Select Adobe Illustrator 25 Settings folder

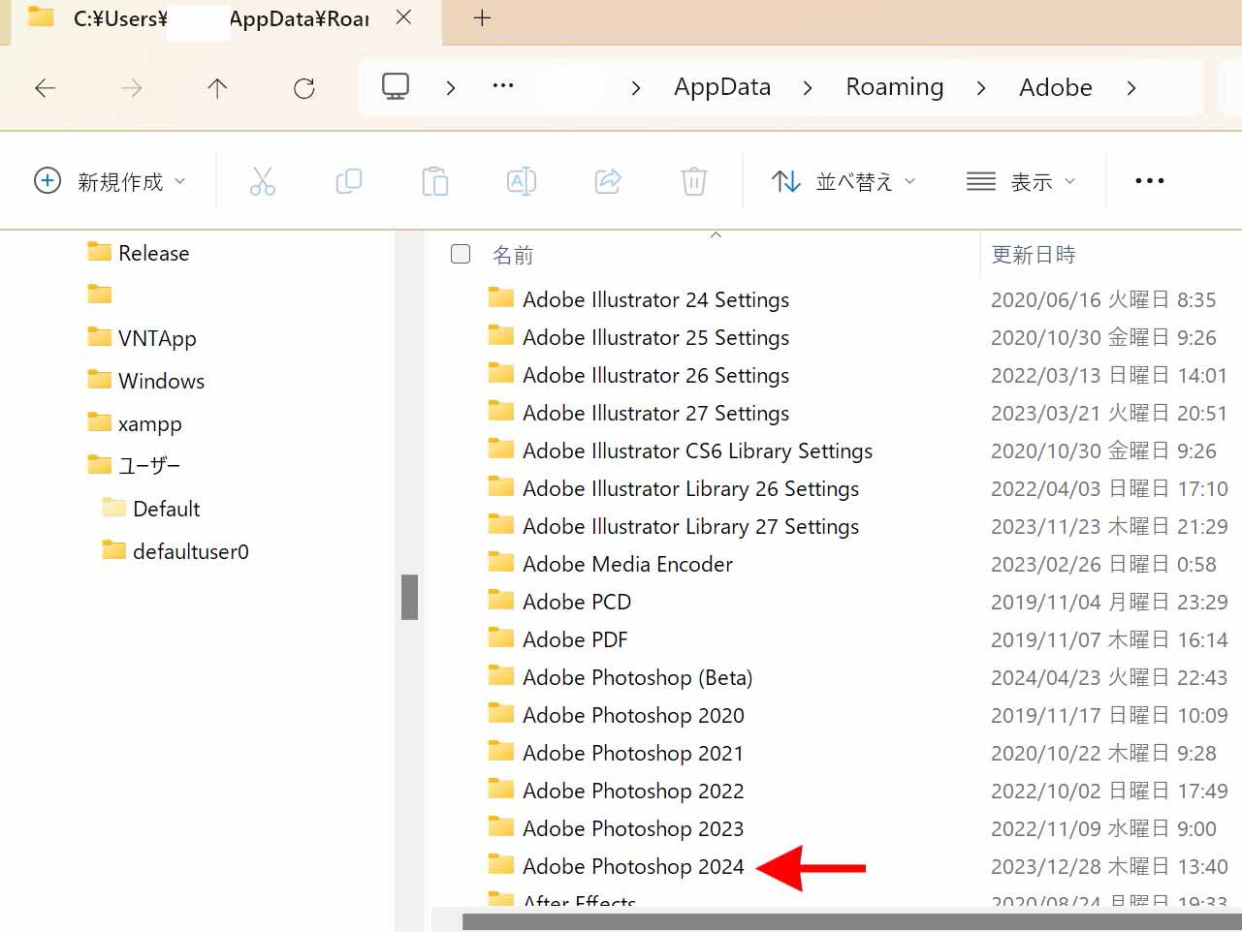tap(638, 337)
